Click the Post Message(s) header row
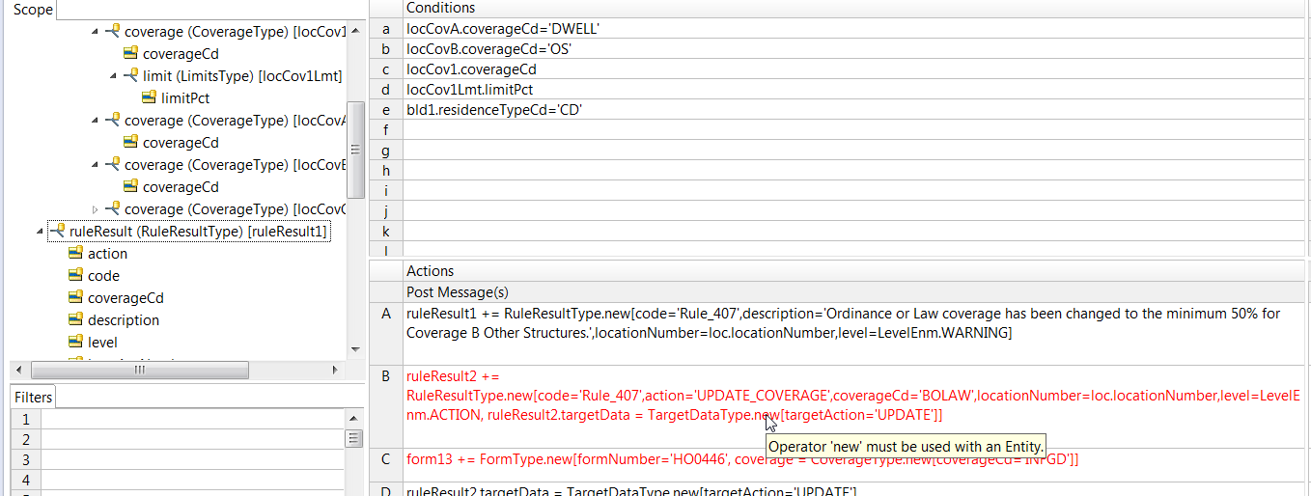 pos(853,292)
